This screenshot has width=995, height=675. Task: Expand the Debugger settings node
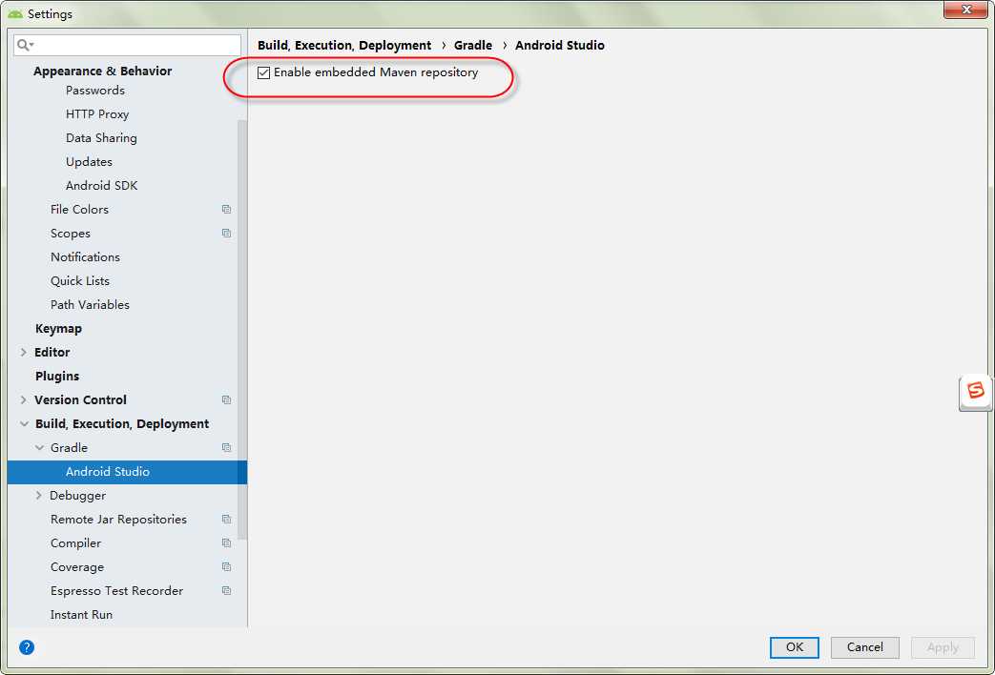click(x=39, y=496)
